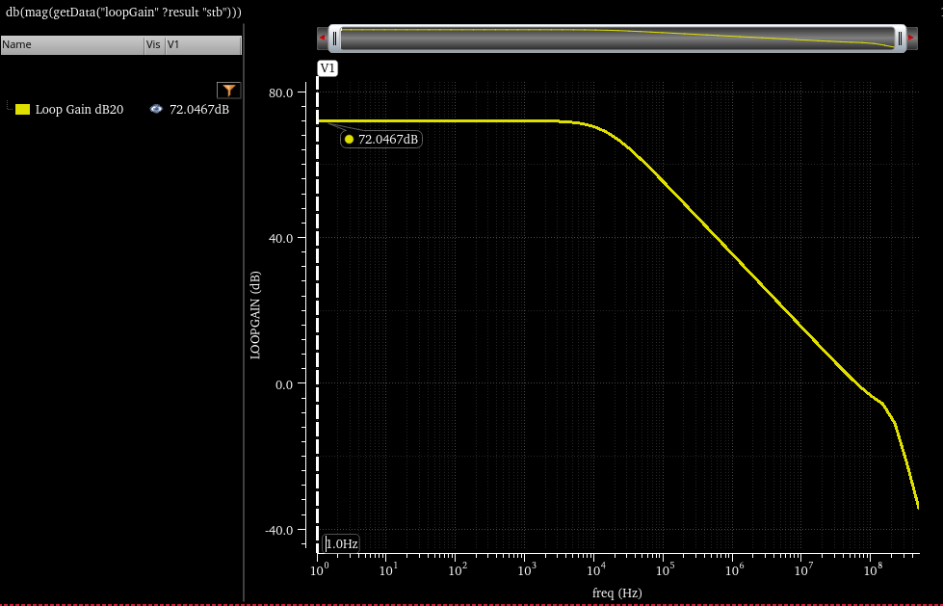Image resolution: width=943 pixels, height=606 pixels.
Task: Click the 10^8 x-axis tick label
Action: point(870,568)
